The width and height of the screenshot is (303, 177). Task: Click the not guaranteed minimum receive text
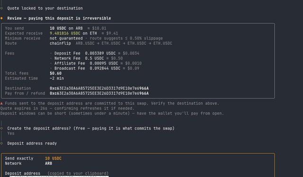click(66, 38)
